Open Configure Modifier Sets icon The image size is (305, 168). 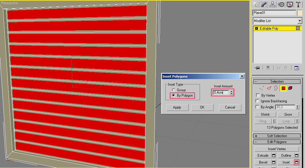(x=297, y=68)
